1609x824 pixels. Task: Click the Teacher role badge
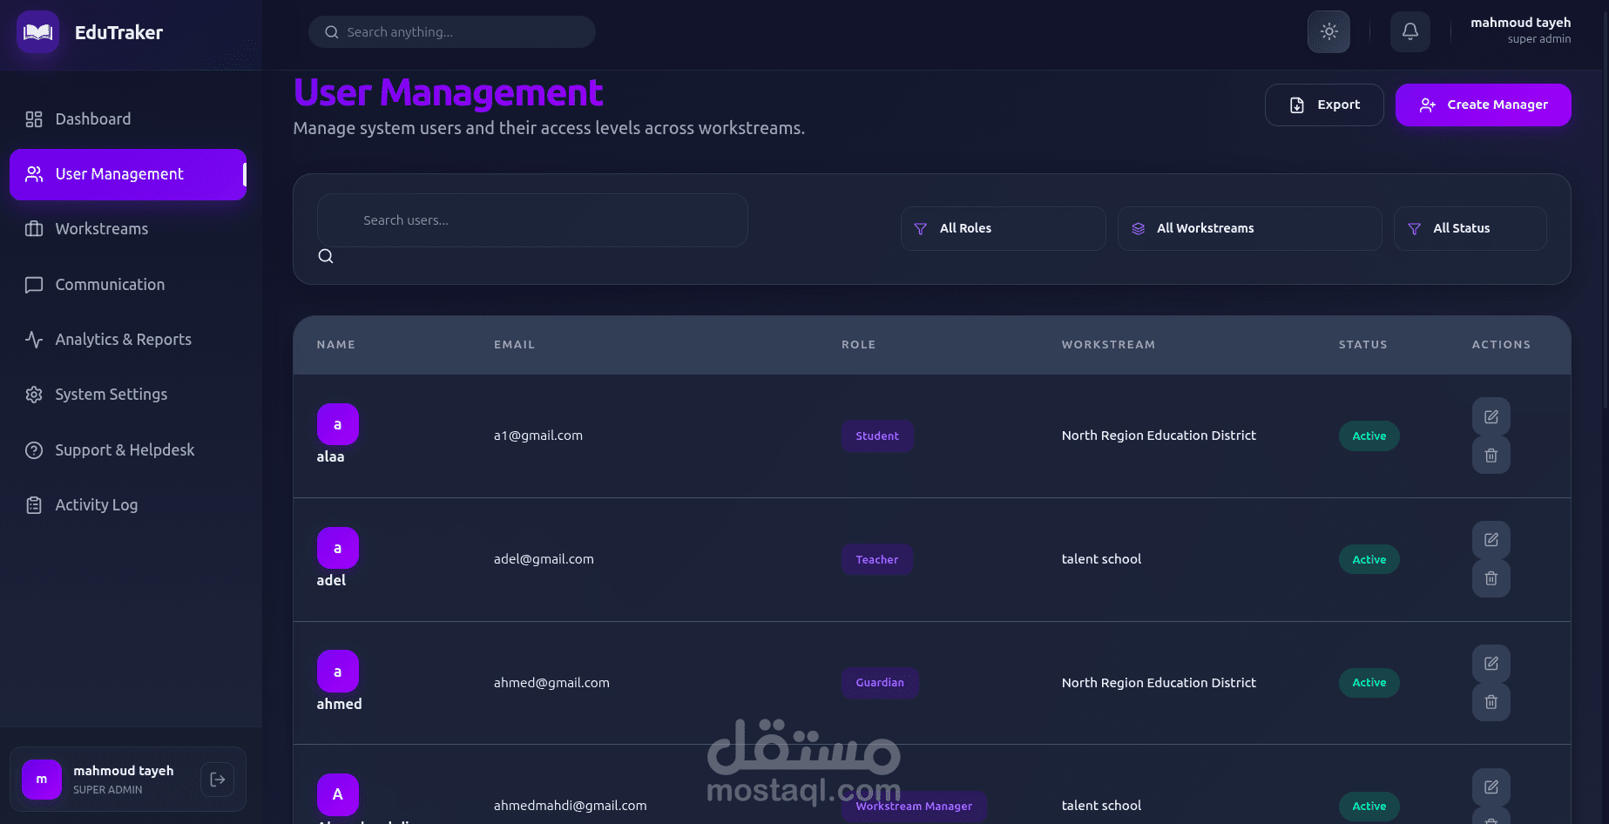tap(876, 560)
